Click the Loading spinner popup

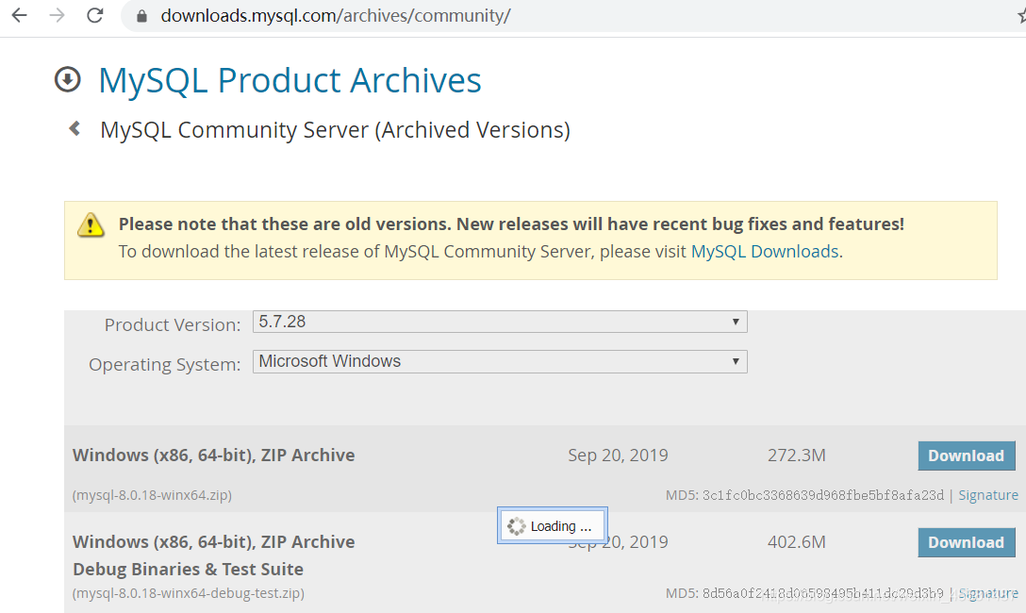point(553,526)
